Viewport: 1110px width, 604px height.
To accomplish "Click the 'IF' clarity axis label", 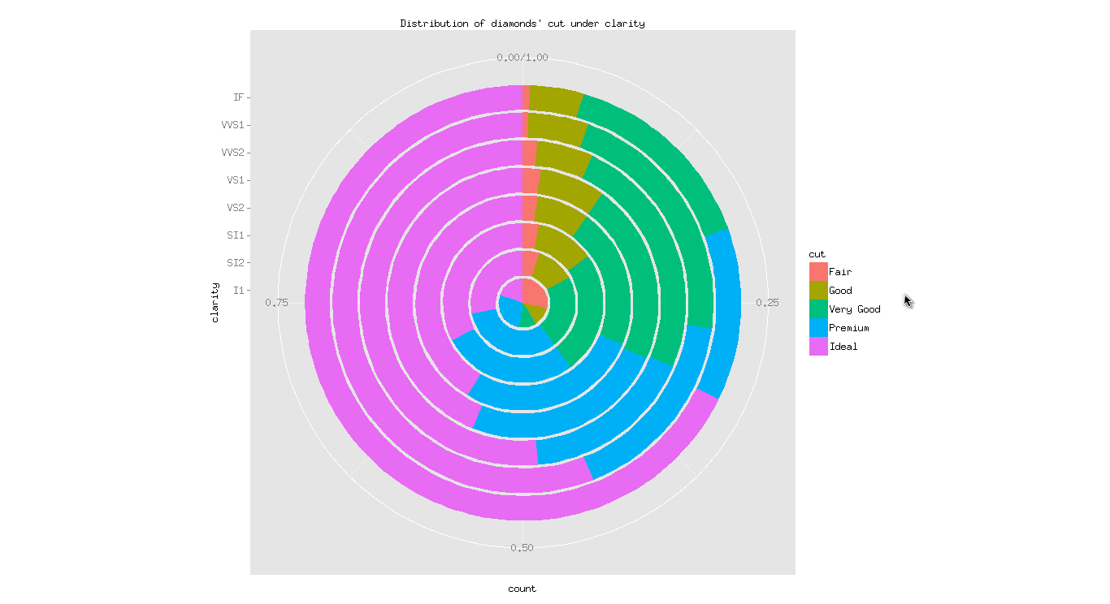I will pos(238,97).
